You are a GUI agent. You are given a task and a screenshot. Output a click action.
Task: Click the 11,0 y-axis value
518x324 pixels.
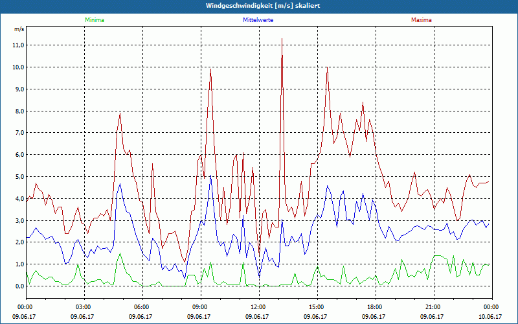click(19, 45)
